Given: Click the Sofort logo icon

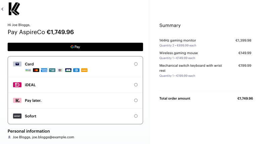Looking at the screenshot, I should pyautogui.click(x=17, y=116).
